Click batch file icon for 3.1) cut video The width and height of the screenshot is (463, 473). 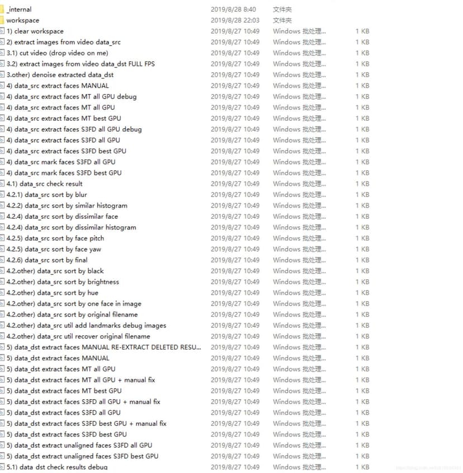click(2, 53)
